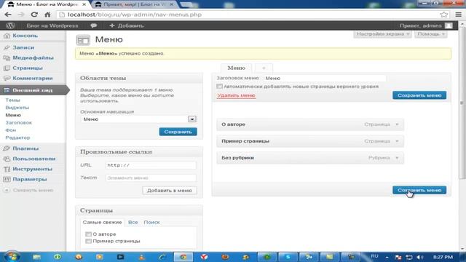Click the RU language indicator
The image size is (466, 262).
click(374, 256)
